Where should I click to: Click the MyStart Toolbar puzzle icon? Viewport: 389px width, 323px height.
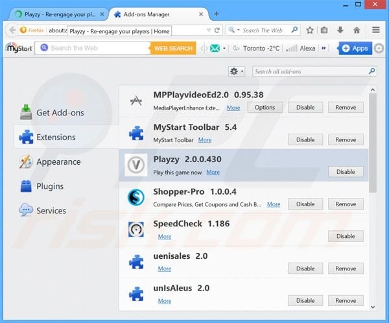coord(136,133)
